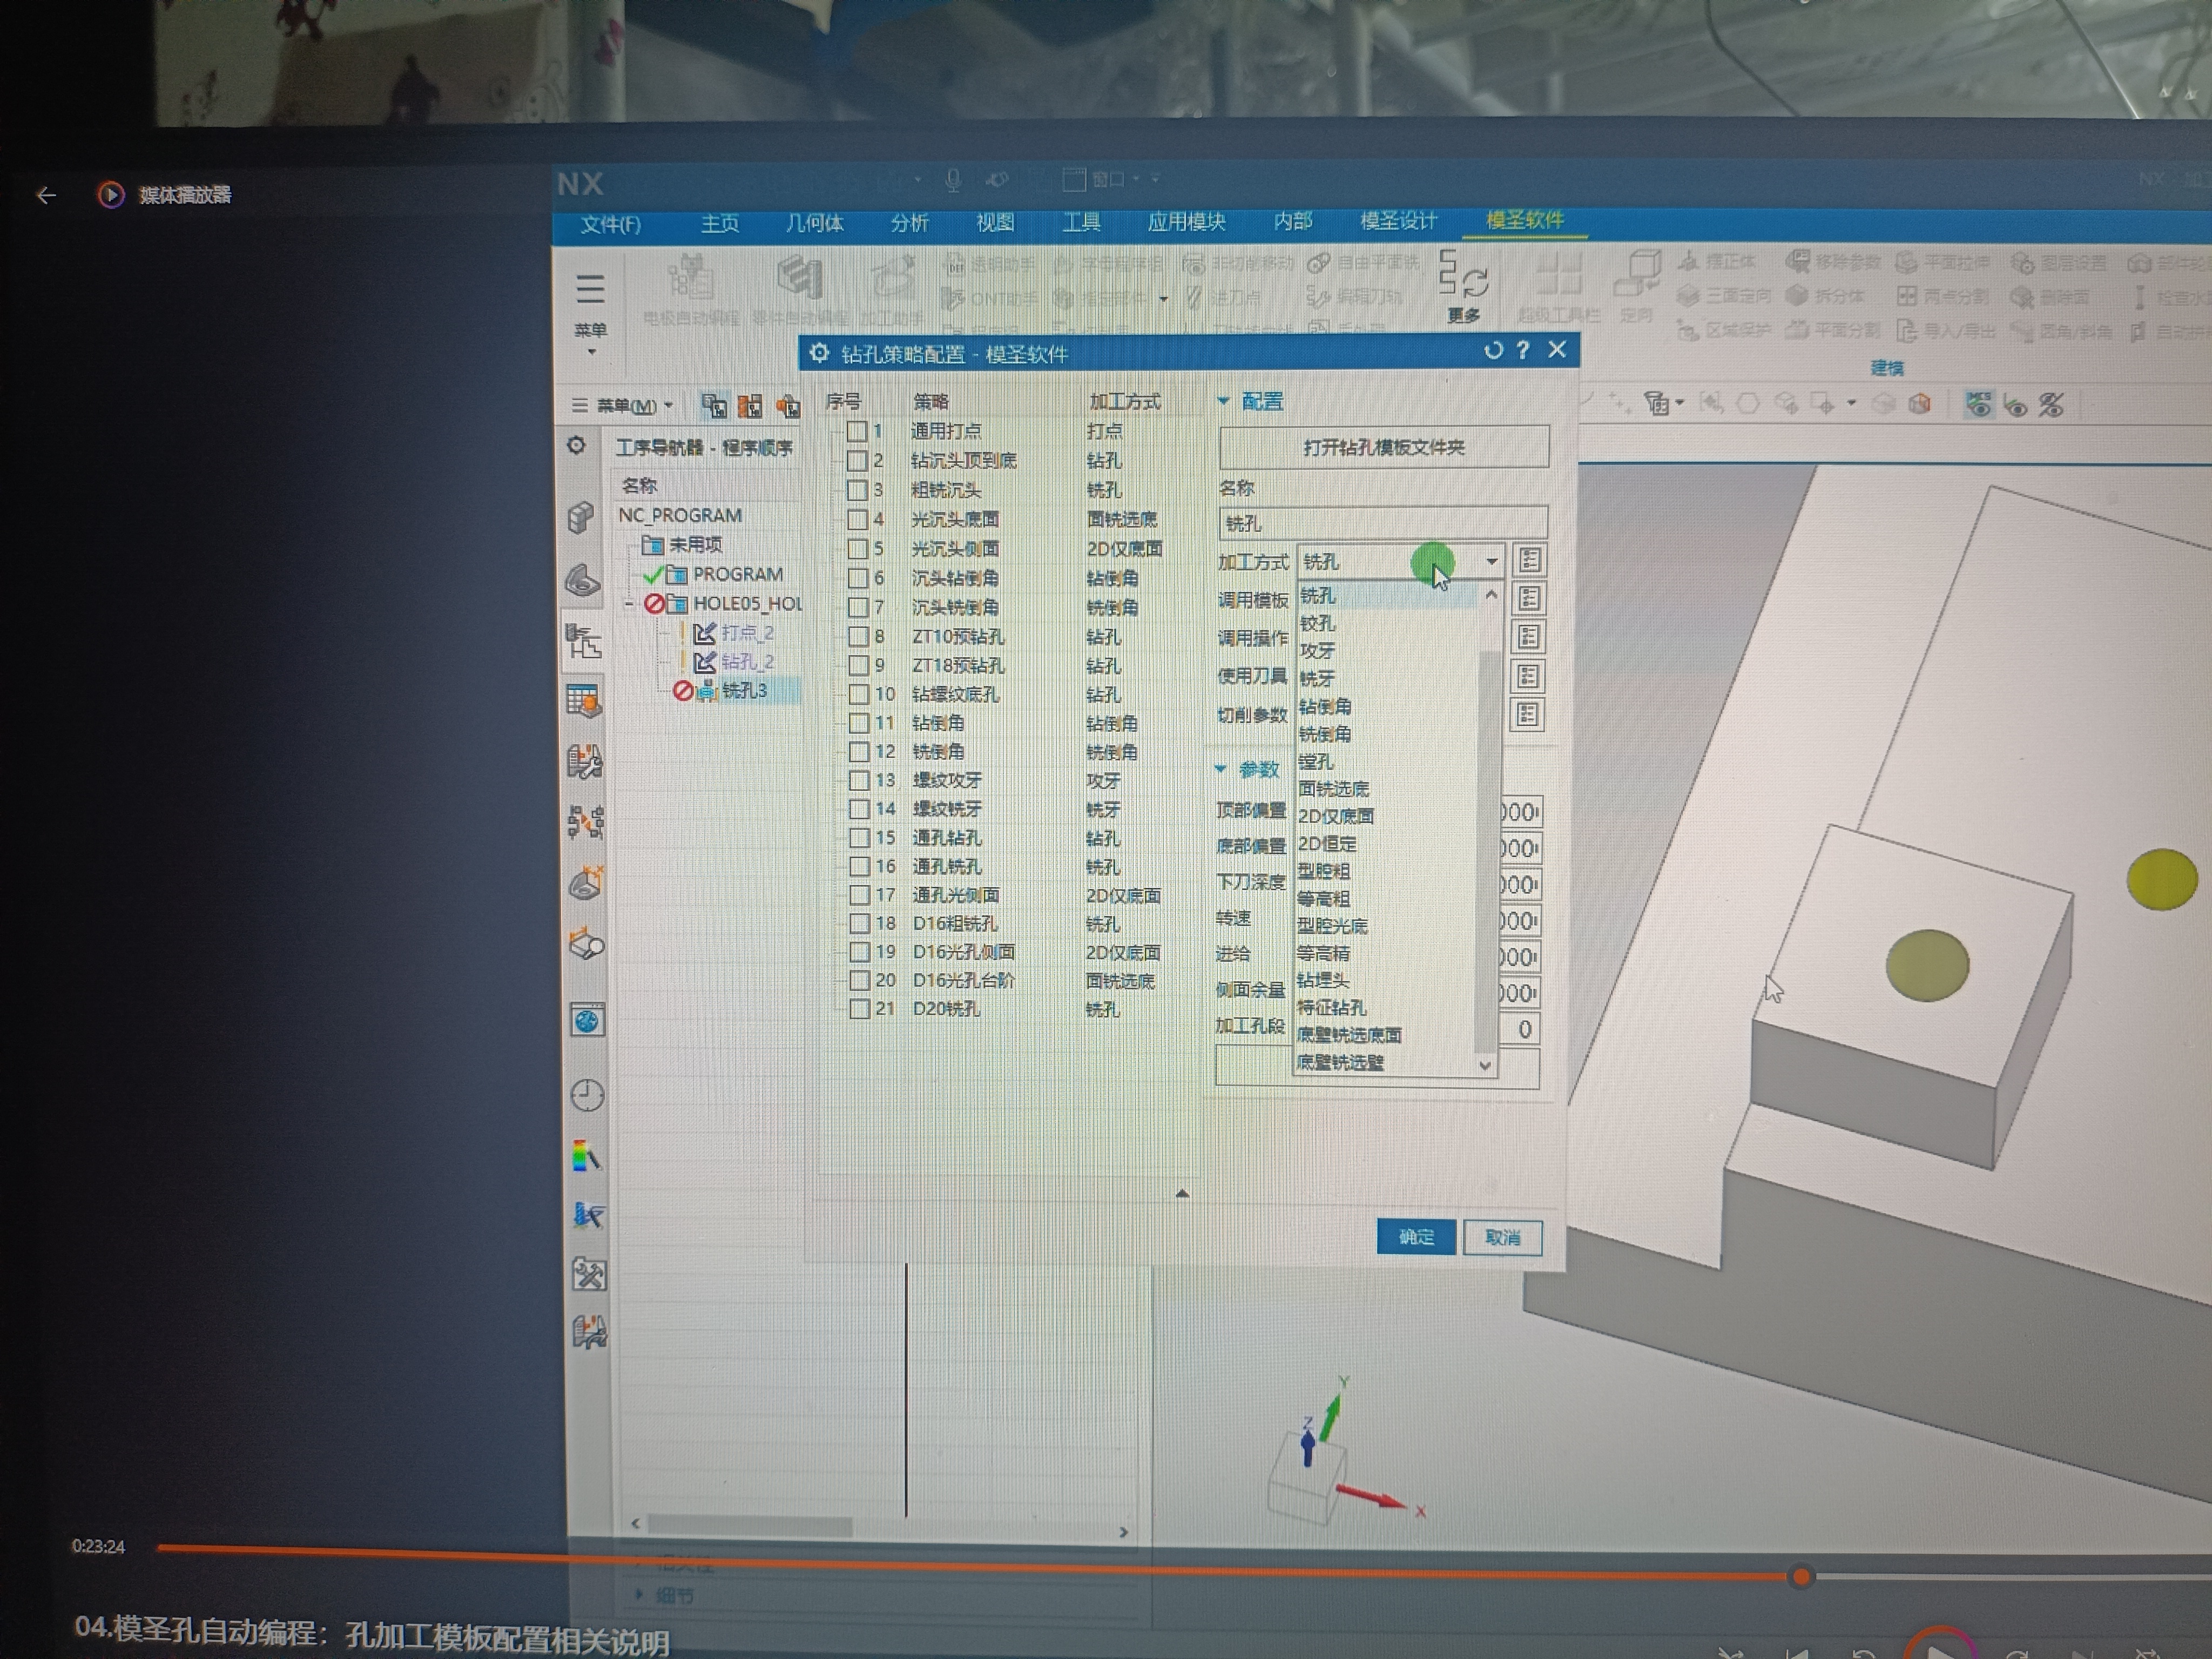2212x1659 pixels.
Task: Click the 名称 input field containing 铣孔
Action: click(1383, 523)
